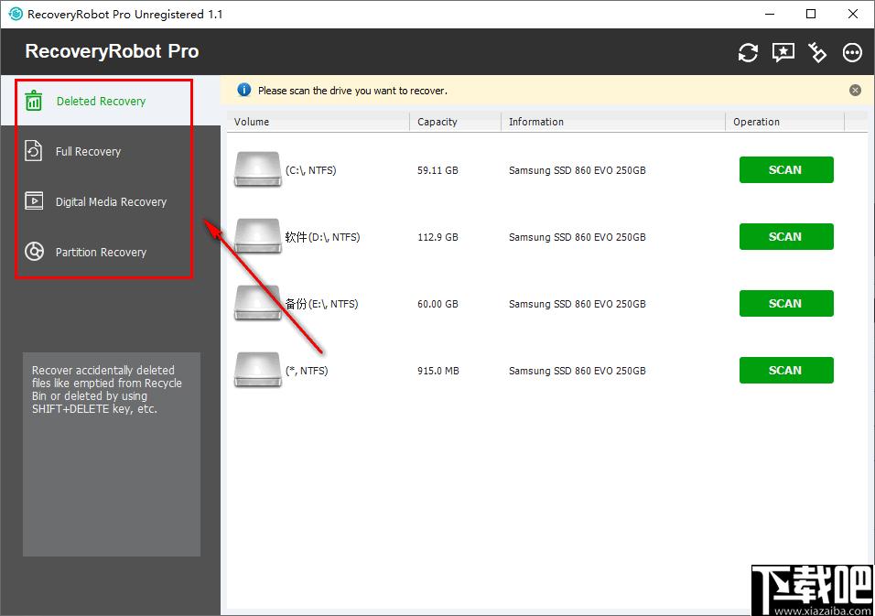
Task: Select the 软件(D:\, NTFS) volume label
Action: [322, 237]
